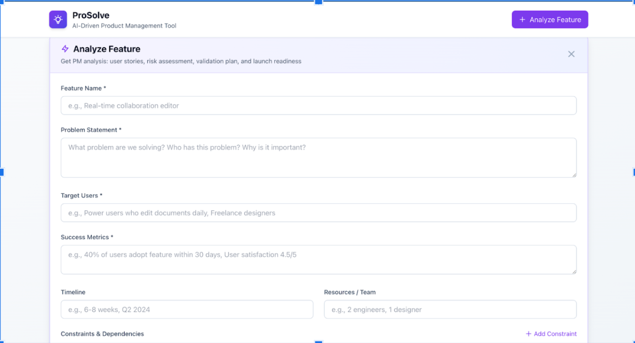Click the Resources / Team input field
The image size is (635, 343).
(450, 309)
